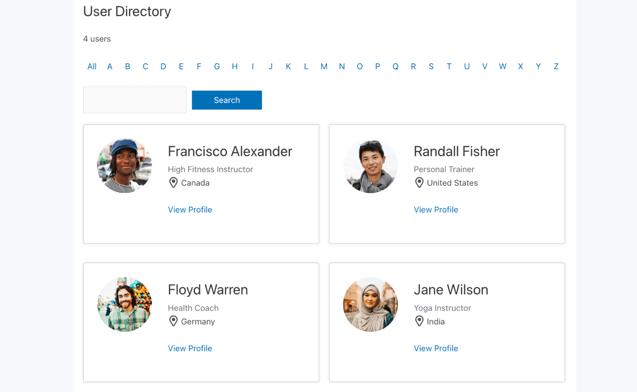Filter users by letter N
637x392 pixels.
point(342,67)
